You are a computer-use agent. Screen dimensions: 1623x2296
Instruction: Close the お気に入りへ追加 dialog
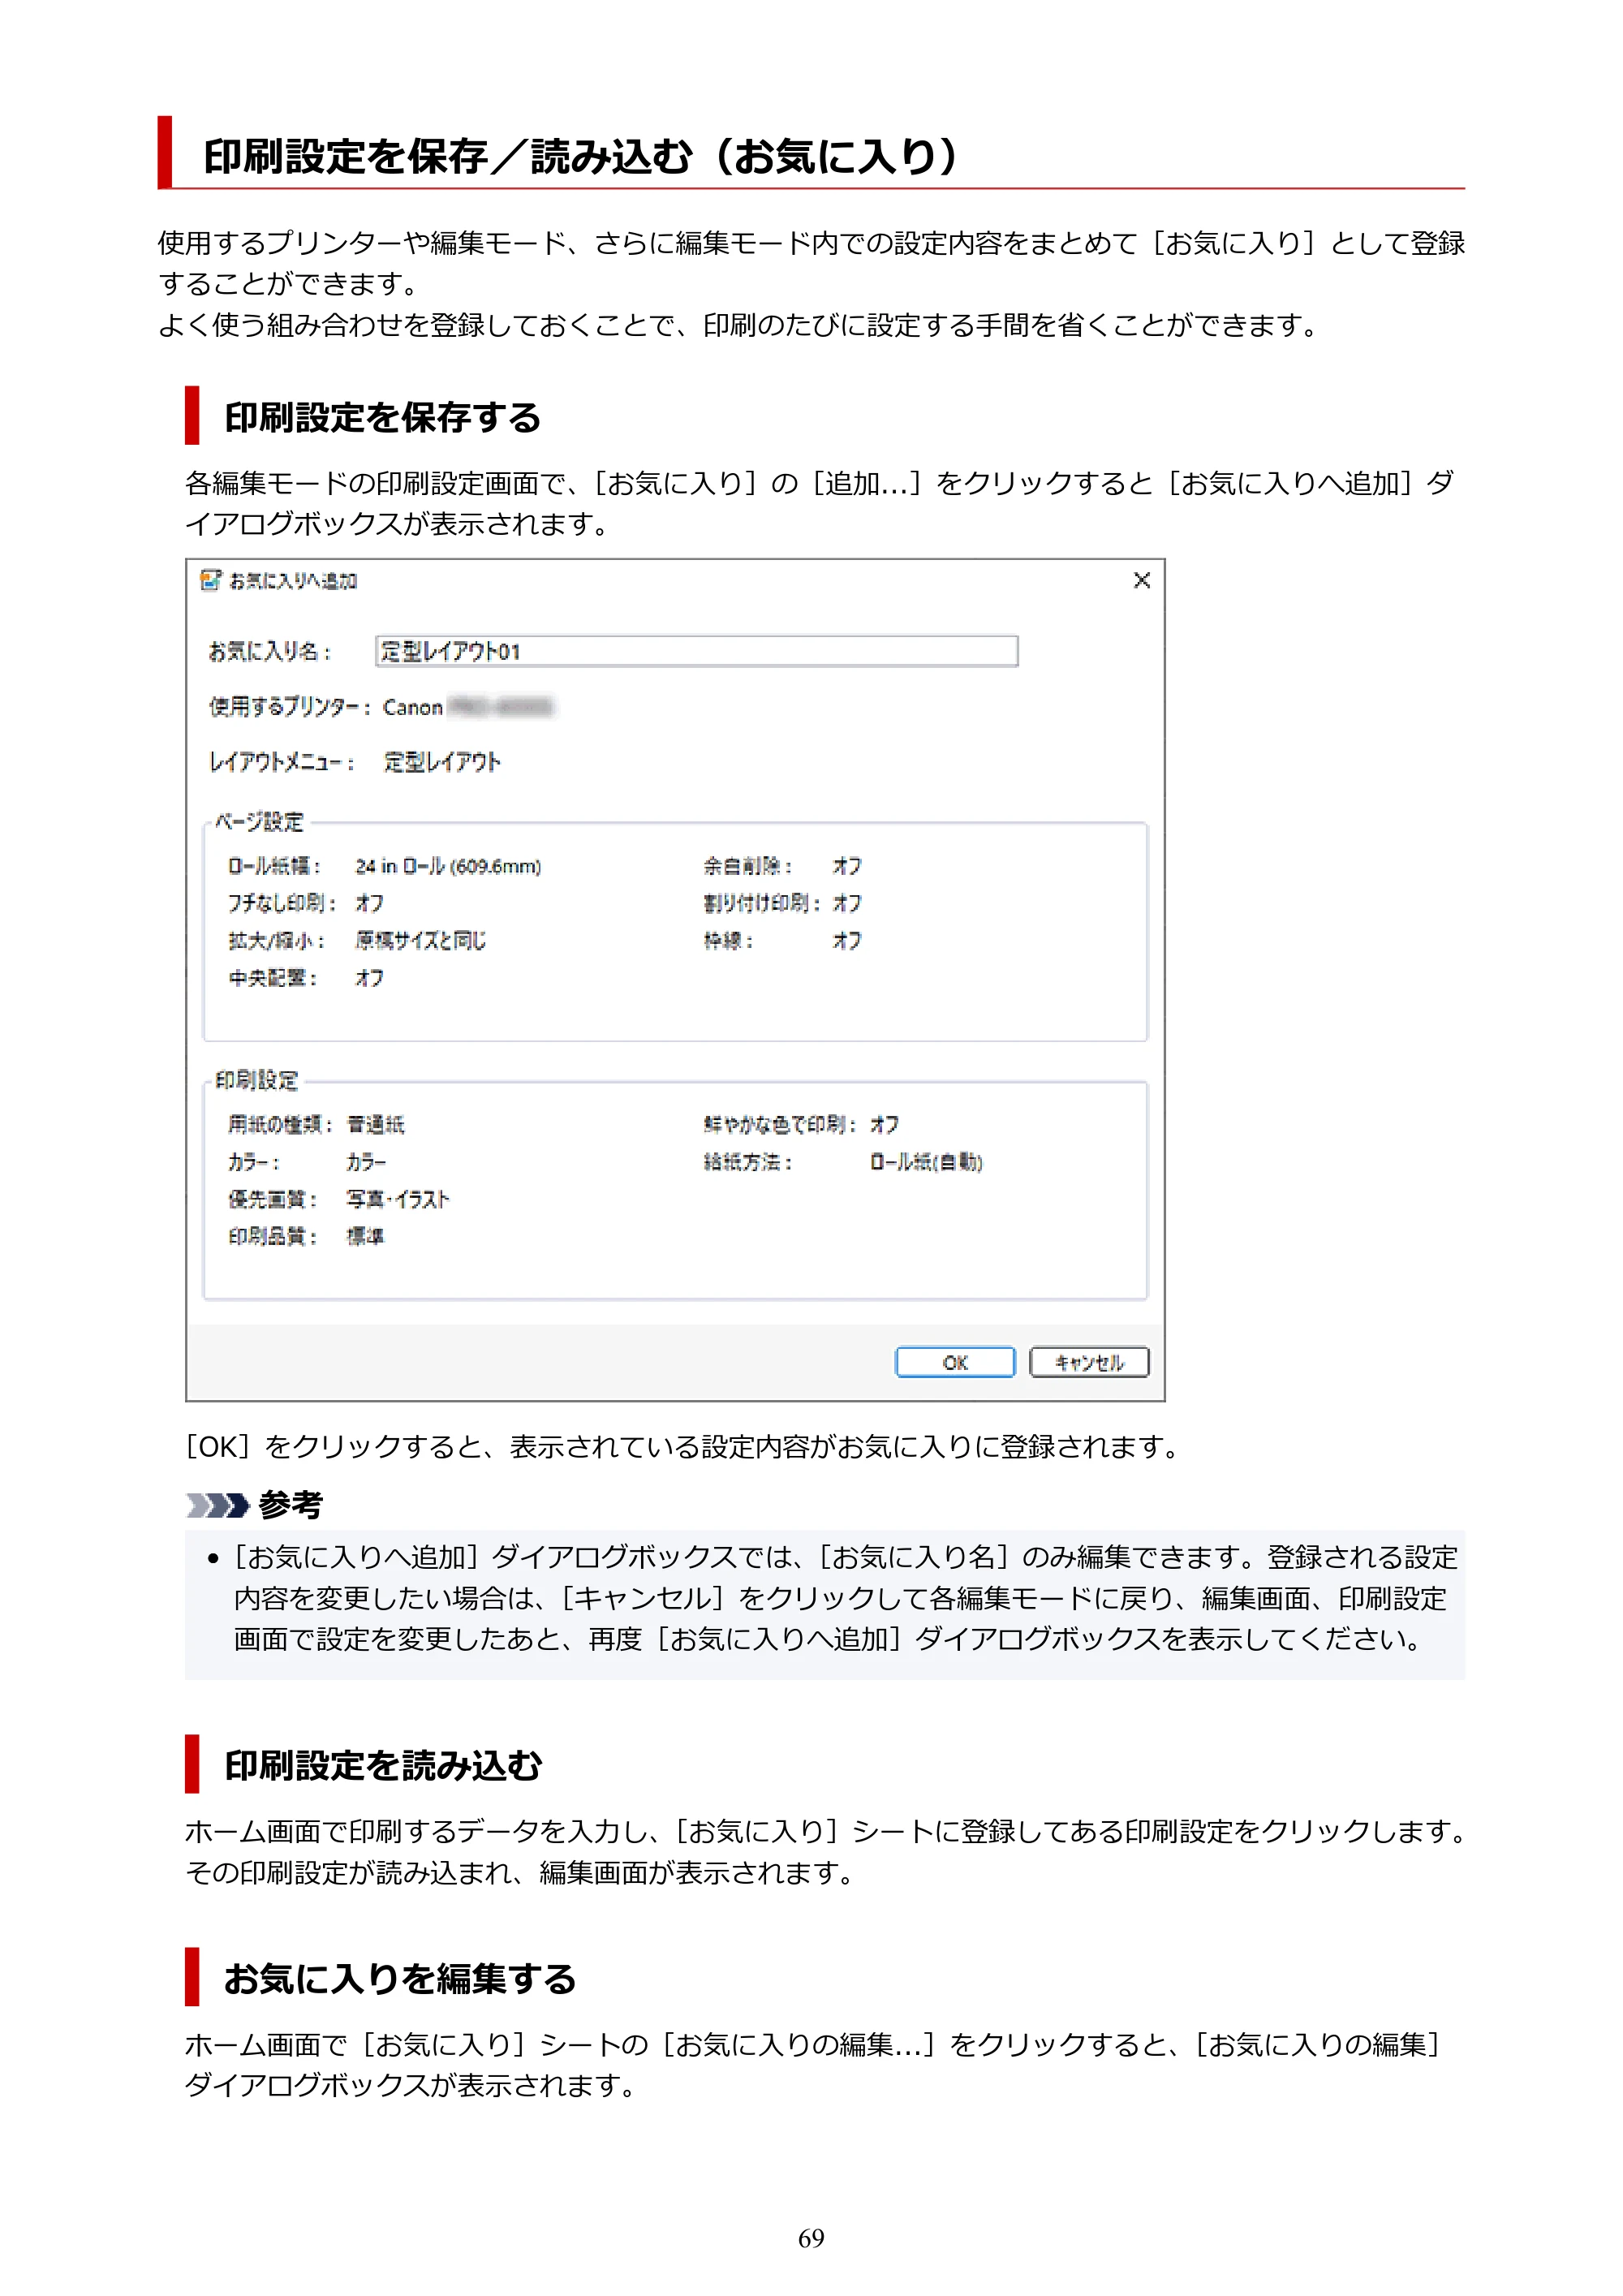point(1141,580)
